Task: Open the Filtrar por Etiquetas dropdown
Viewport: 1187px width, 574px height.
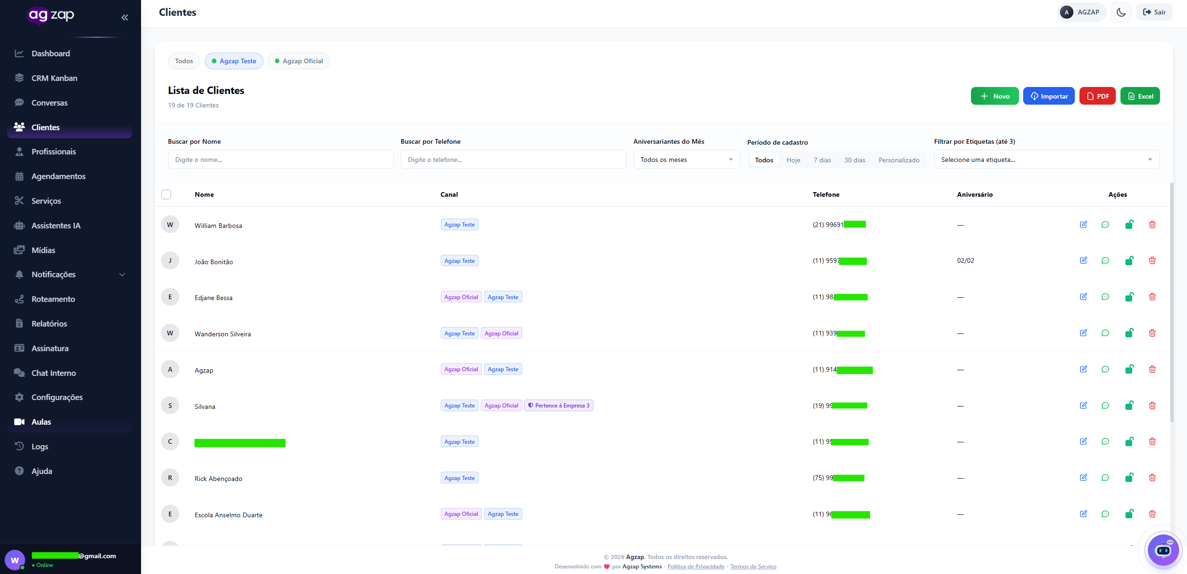Action: pyautogui.click(x=1046, y=160)
